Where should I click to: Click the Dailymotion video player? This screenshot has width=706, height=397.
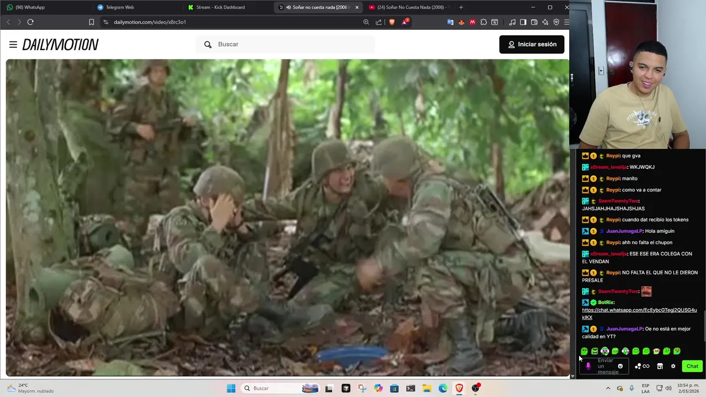pos(287,218)
